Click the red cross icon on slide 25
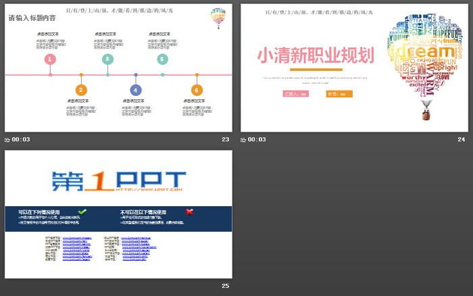This screenshot has height=296, width=473. 189,212
